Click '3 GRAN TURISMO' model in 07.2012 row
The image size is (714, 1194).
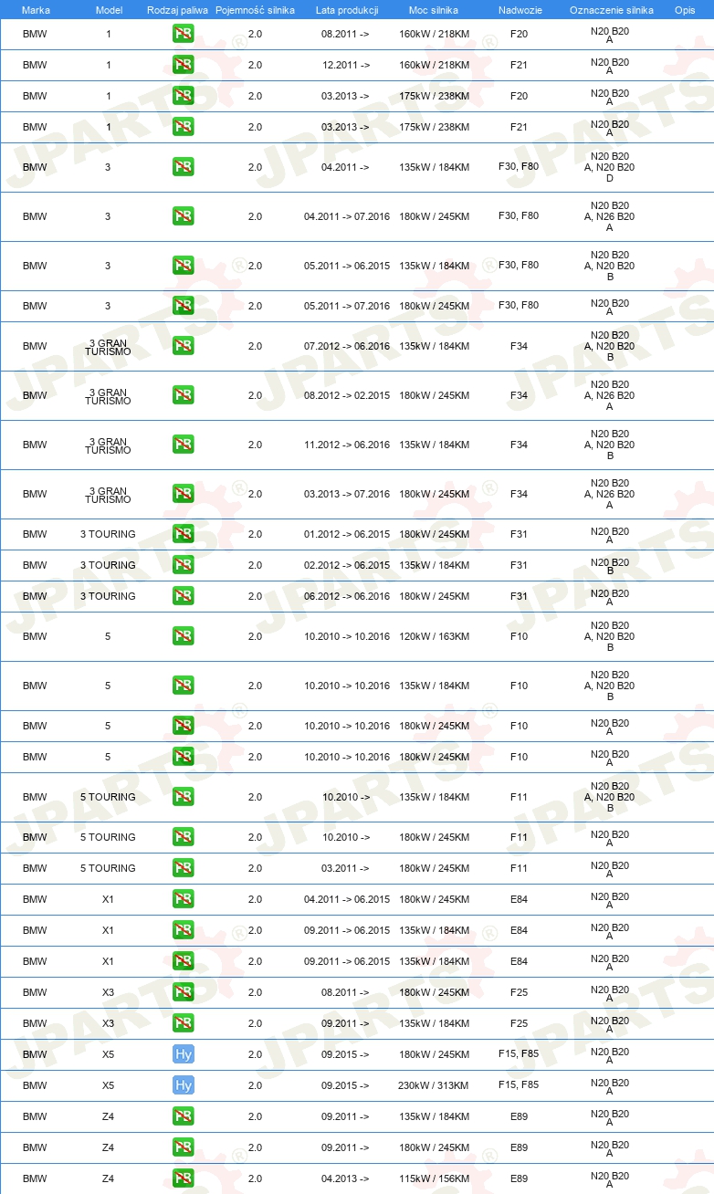[x=109, y=347]
